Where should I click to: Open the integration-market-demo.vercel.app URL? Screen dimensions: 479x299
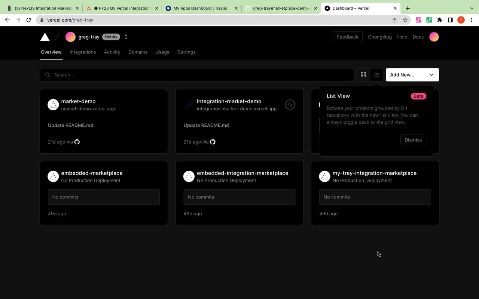[x=237, y=109]
